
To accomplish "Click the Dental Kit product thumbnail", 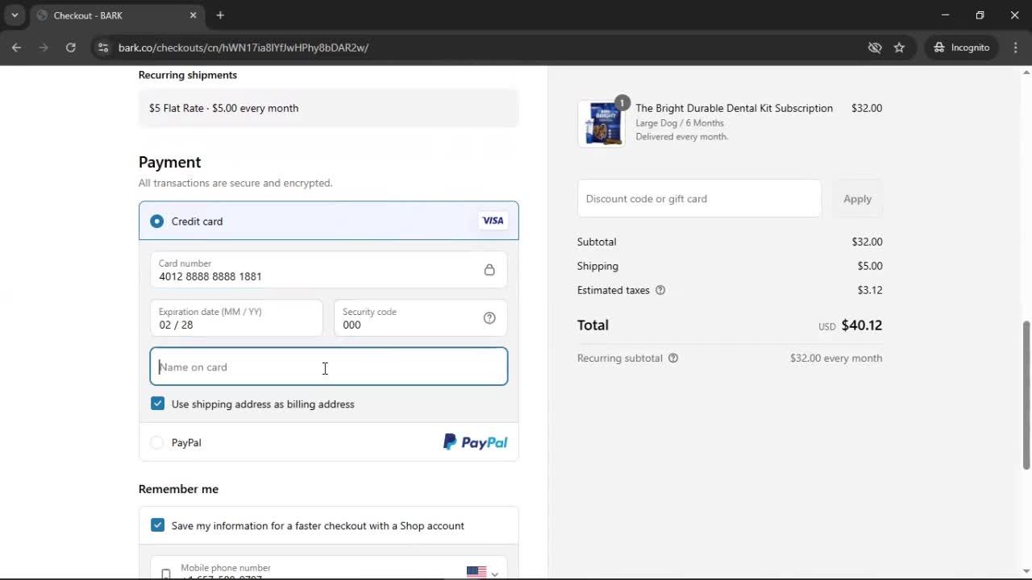I will tap(601, 123).
